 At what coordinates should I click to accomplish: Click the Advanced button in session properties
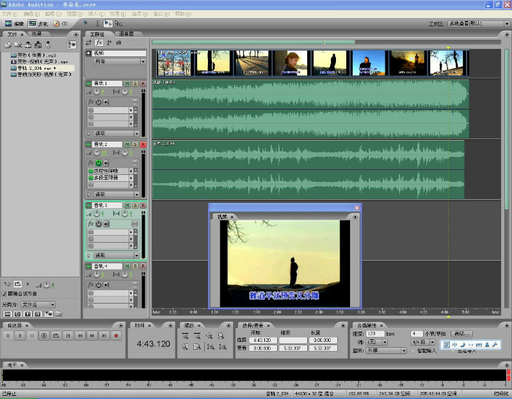(x=461, y=334)
